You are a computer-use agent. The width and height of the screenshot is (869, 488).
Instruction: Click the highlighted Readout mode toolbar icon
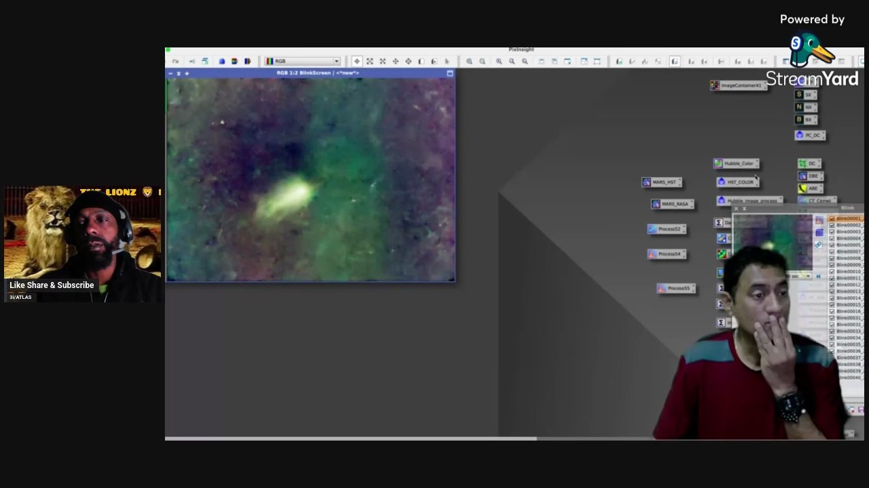(356, 62)
